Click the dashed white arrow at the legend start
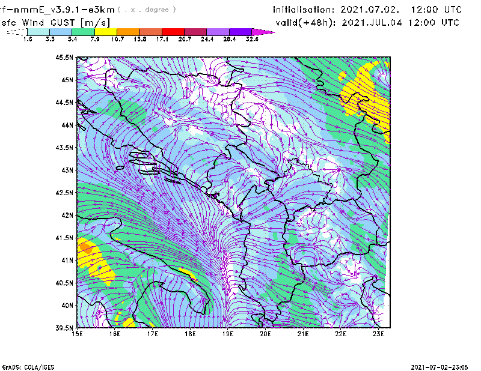 pyautogui.click(x=17, y=32)
